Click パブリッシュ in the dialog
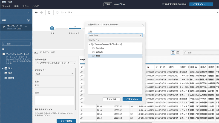Image resolution: width=219 pixels, height=123 pixels. (132, 99)
